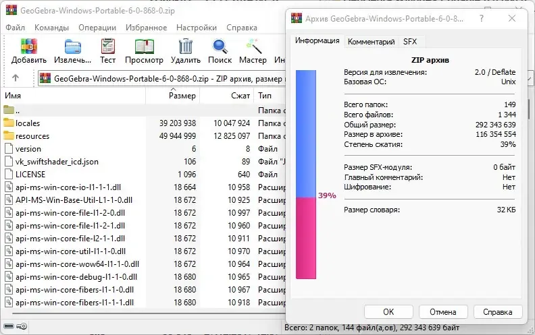Open the Команды menu

(51, 28)
